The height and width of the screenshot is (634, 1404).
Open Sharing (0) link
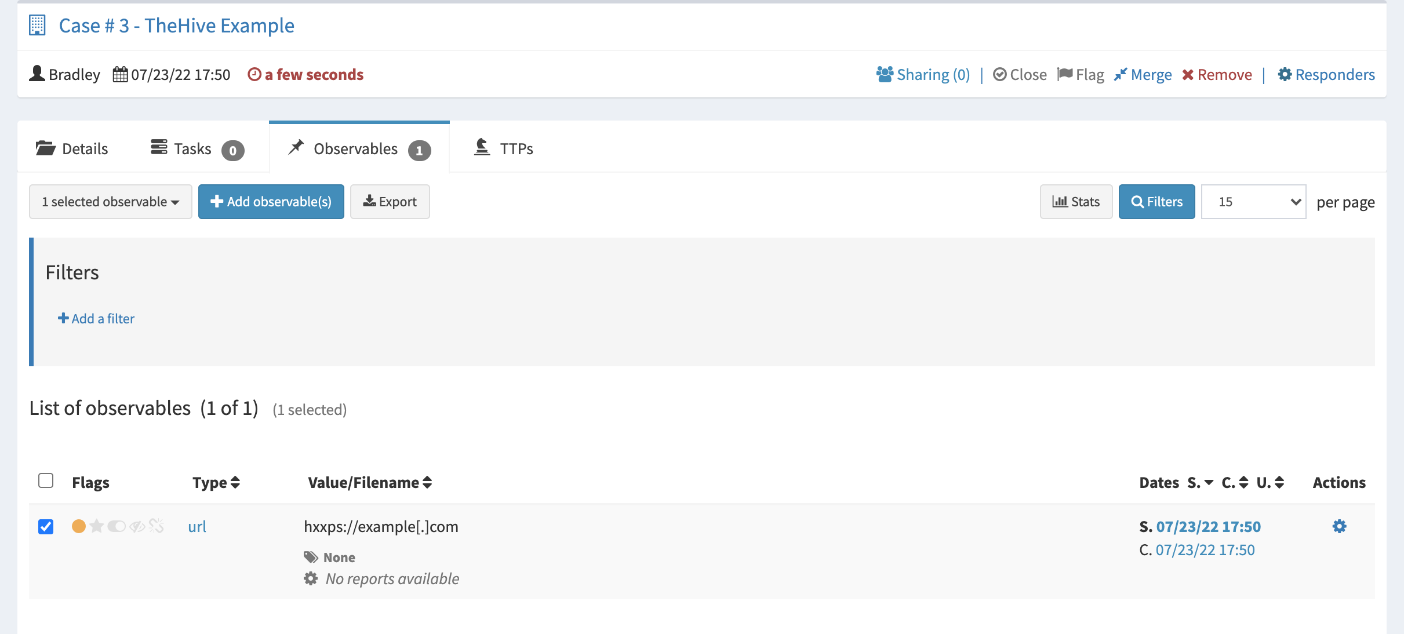933,74
